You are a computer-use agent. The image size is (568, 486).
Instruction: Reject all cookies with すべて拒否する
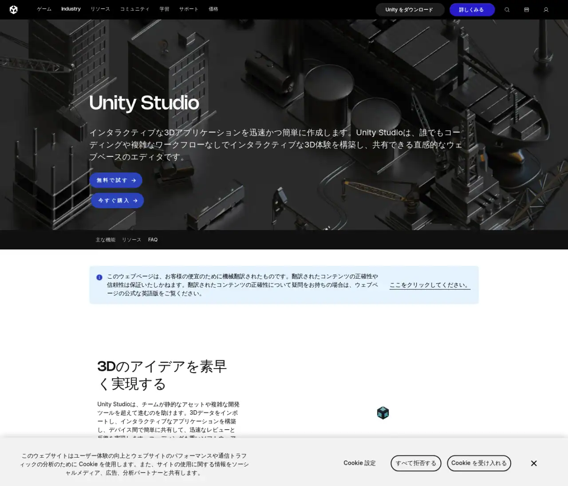coord(416,463)
